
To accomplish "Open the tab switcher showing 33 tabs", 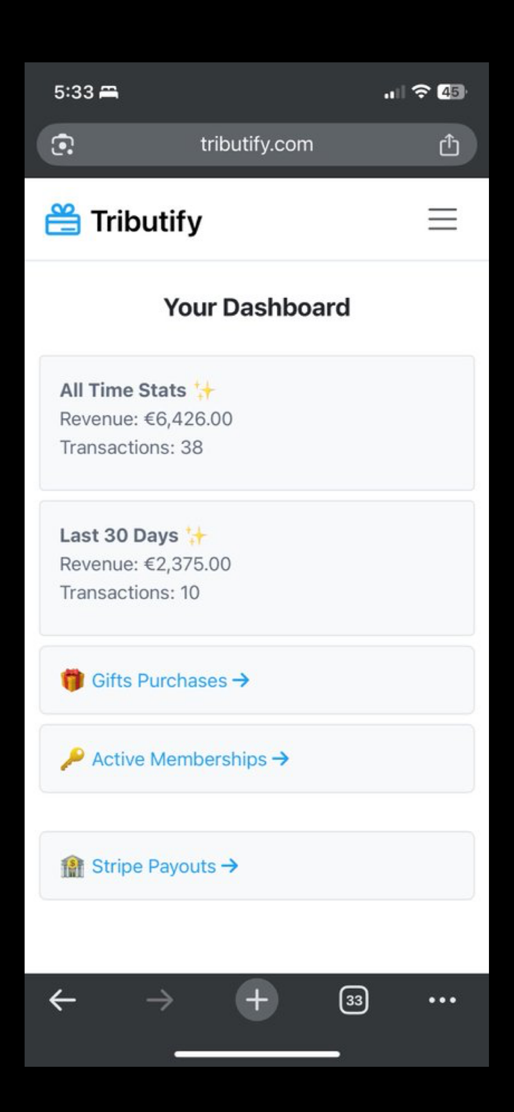I will pos(354,1000).
